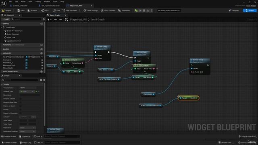This screenshot has height=145, width=258.
Task: Click Derived Data in the status bar
Action: coord(225,143)
